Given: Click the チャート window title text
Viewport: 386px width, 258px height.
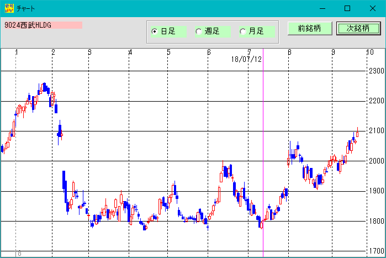Looking at the screenshot, I should click(x=26, y=9).
